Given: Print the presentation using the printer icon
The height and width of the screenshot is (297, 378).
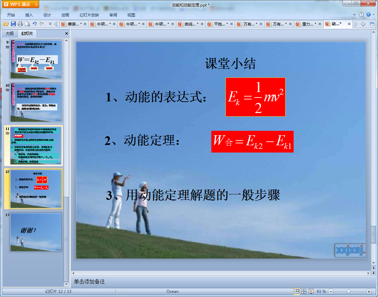Looking at the screenshot, I should pos(20,24).
